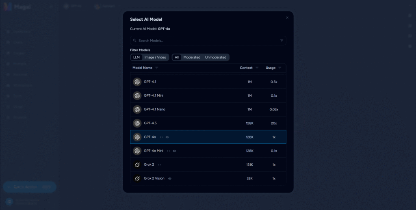Click the code icon next to GPT-4o
This screenshot has width=416, height=210.
[x=161, y=137]
